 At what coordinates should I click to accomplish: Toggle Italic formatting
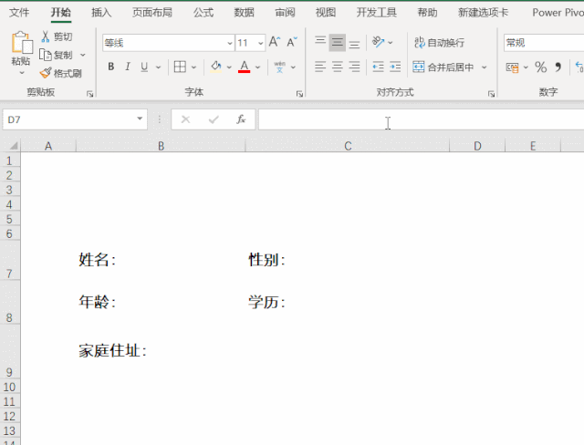(x=128, y=67)
